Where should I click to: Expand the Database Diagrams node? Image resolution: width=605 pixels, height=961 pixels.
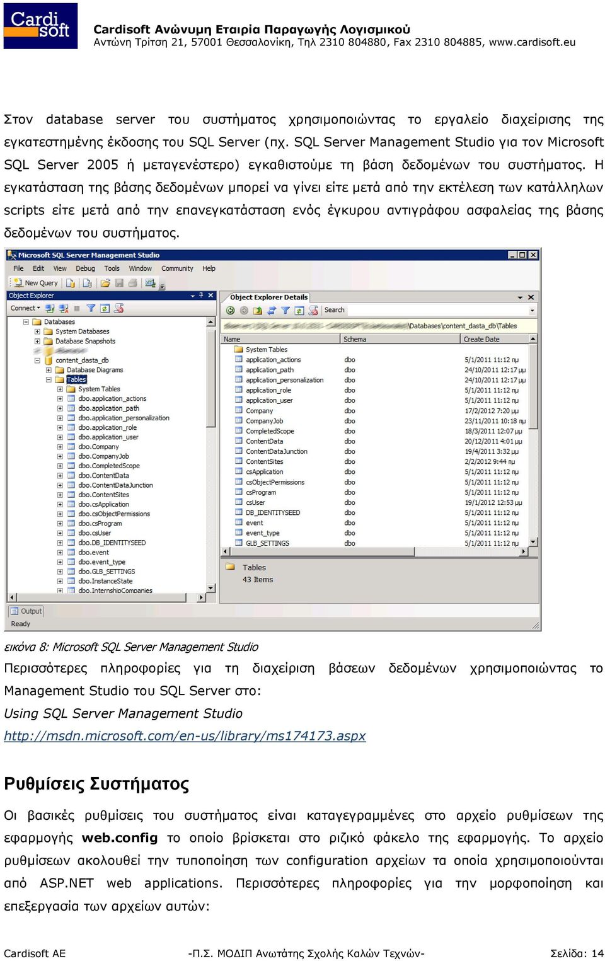49,370
